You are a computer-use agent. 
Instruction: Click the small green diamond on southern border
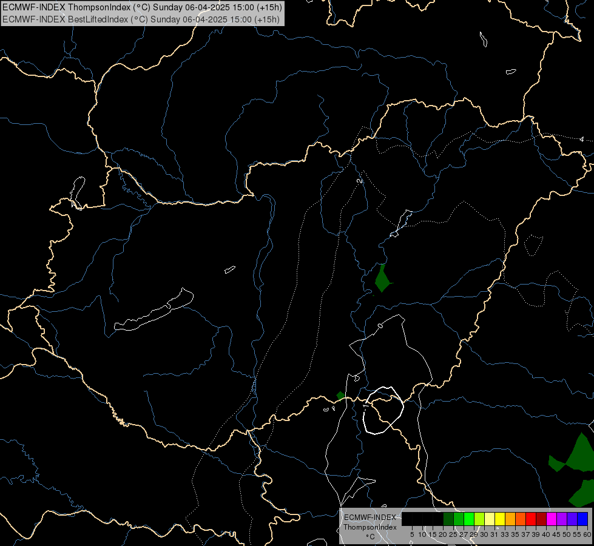(x=340, y=396)
